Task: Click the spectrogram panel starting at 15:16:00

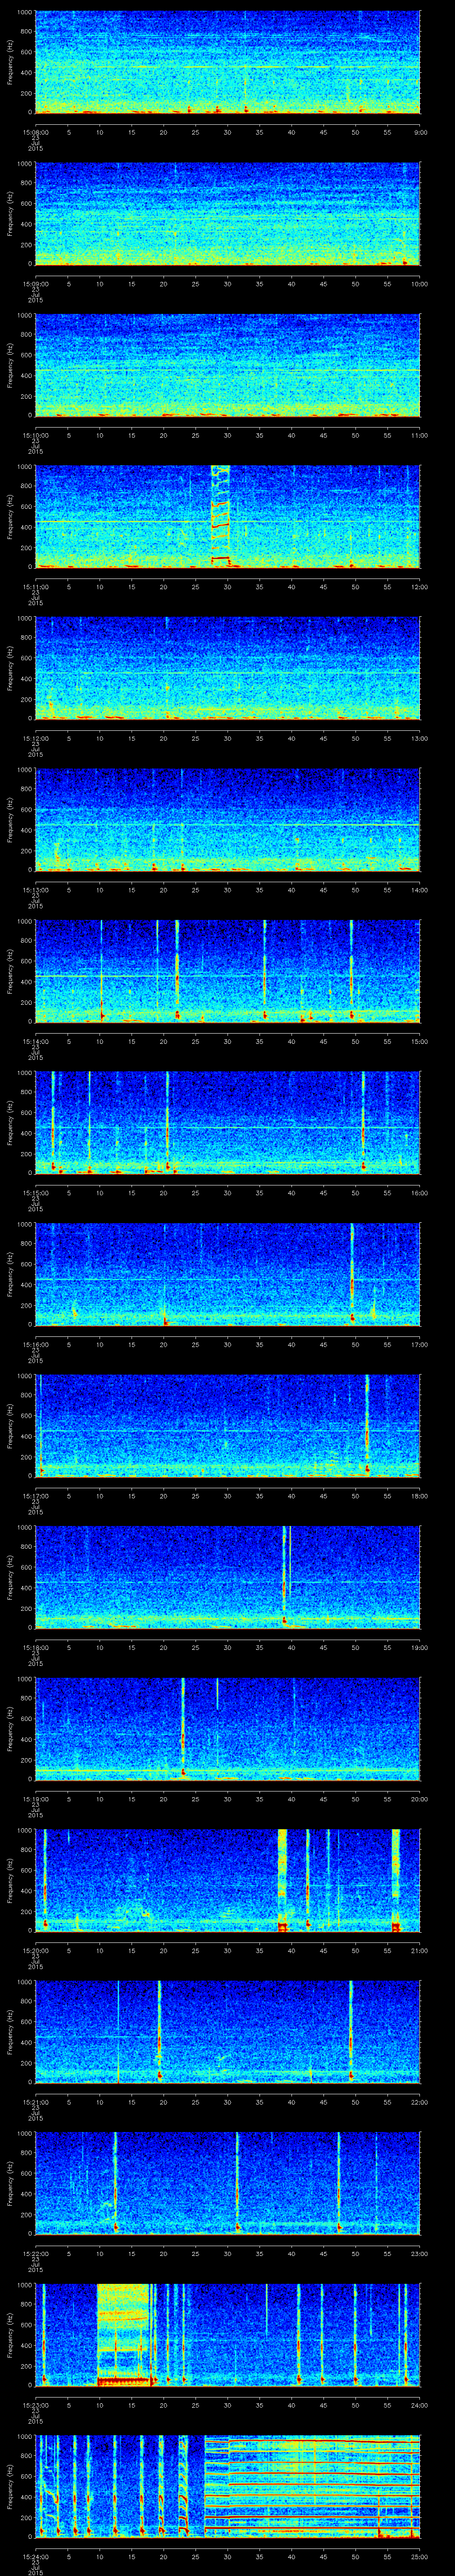Action: coord(227,1275)
